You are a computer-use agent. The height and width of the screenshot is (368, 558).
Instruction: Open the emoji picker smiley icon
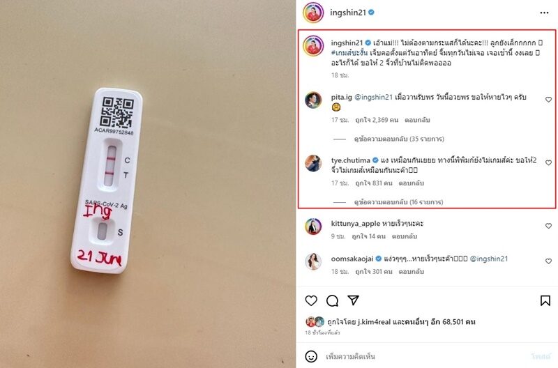click(311, 356)
